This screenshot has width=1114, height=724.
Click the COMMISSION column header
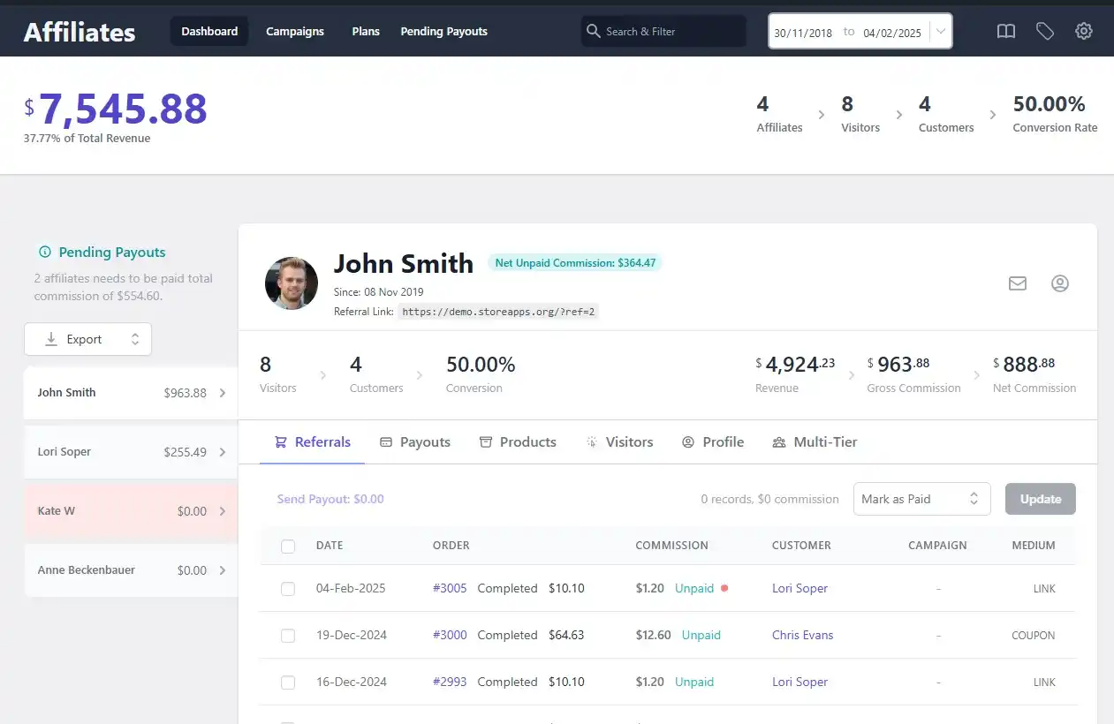(671, 546)
